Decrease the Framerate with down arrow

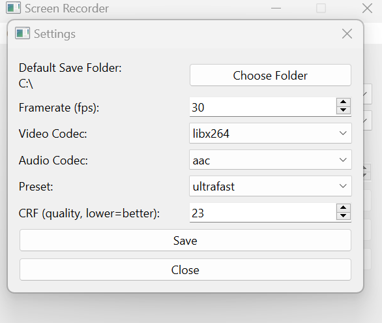coord(344,110)
